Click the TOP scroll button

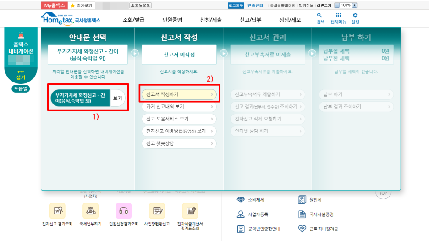click(383, 193)
